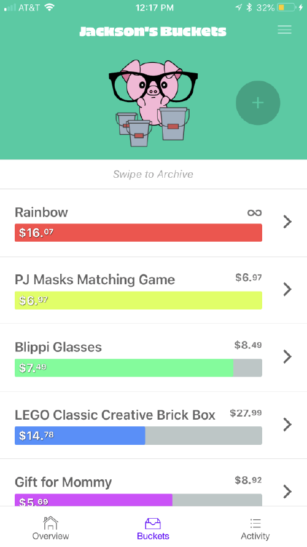307x547 pixels.
Task: Open the hamburger menu icon
Action: coord(284,30)
